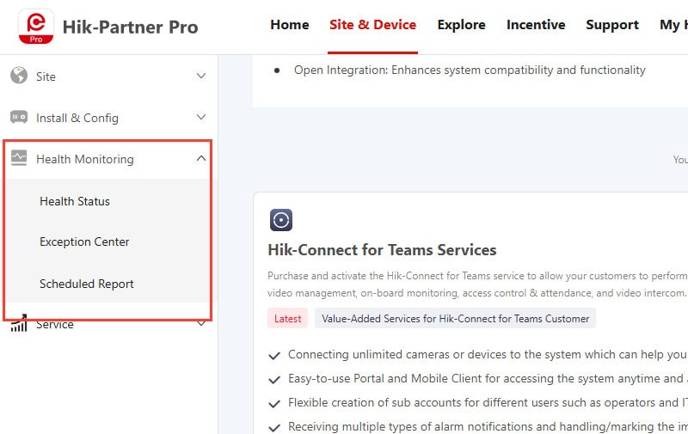Open the Home tab
Image resolution: width=688 pixels, height=434 pixels.
tap(290, 25)
